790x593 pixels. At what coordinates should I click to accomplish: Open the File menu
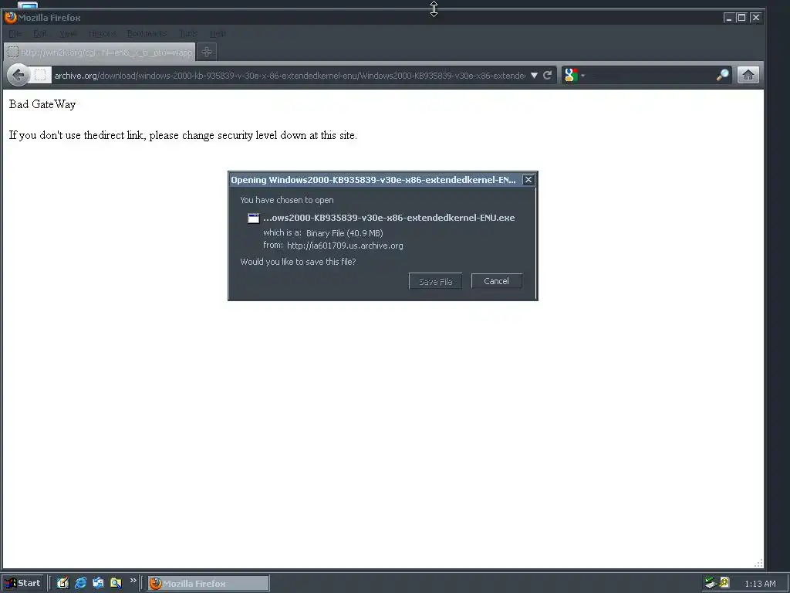tap(15, 33)
